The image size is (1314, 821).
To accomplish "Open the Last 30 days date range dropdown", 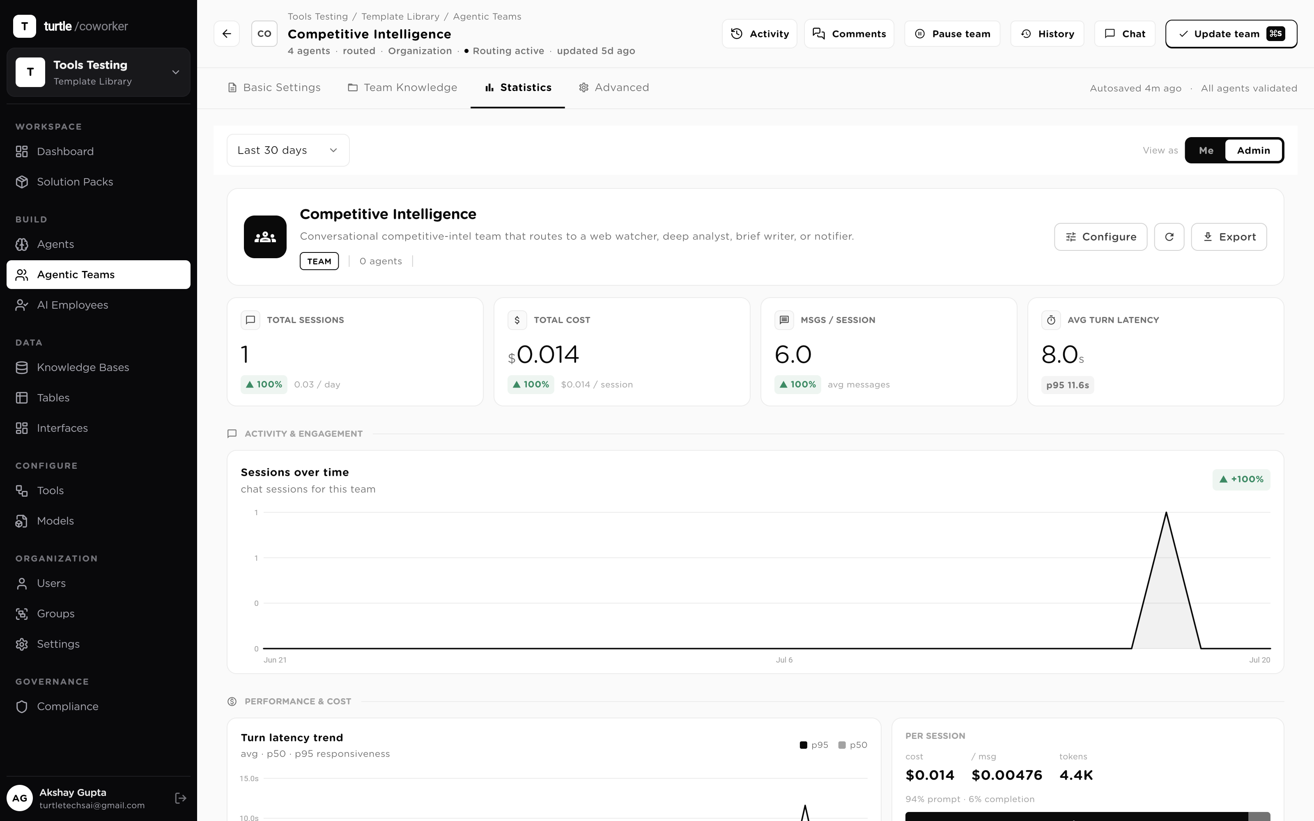I will (288, 150).
